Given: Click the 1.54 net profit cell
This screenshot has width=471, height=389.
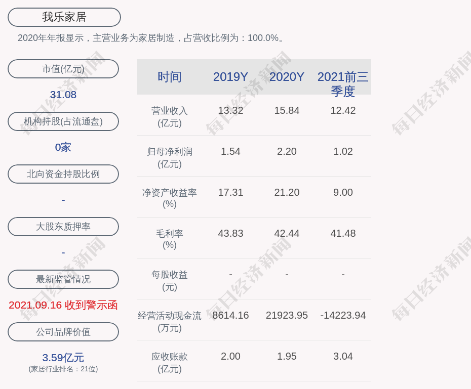Looking at the screenshot, I should pos(231,151).
